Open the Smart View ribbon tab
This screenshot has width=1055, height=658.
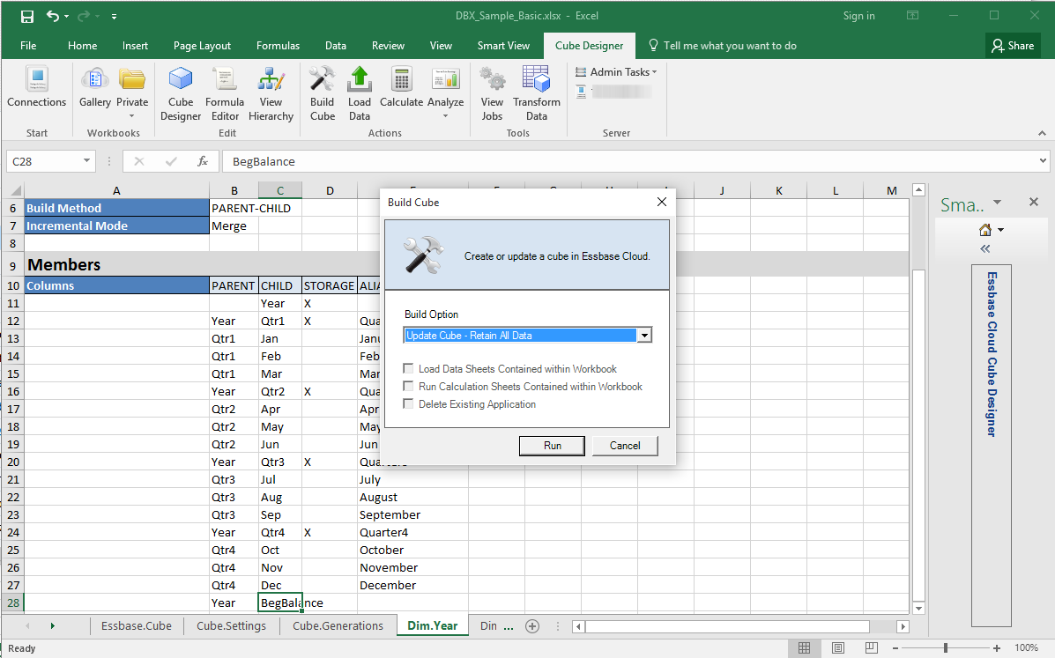(x=503, y=46)
